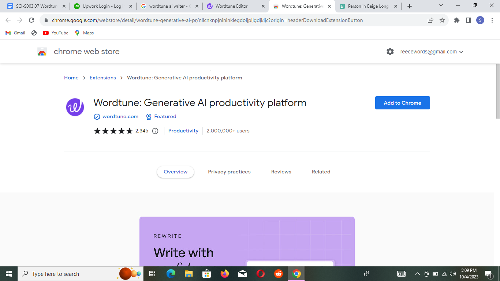Click the Wordtune purple logo icon

click(75, 107)
